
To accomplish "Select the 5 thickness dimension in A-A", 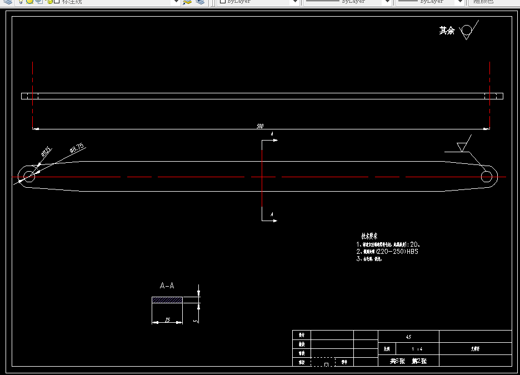I will (196, 321).
